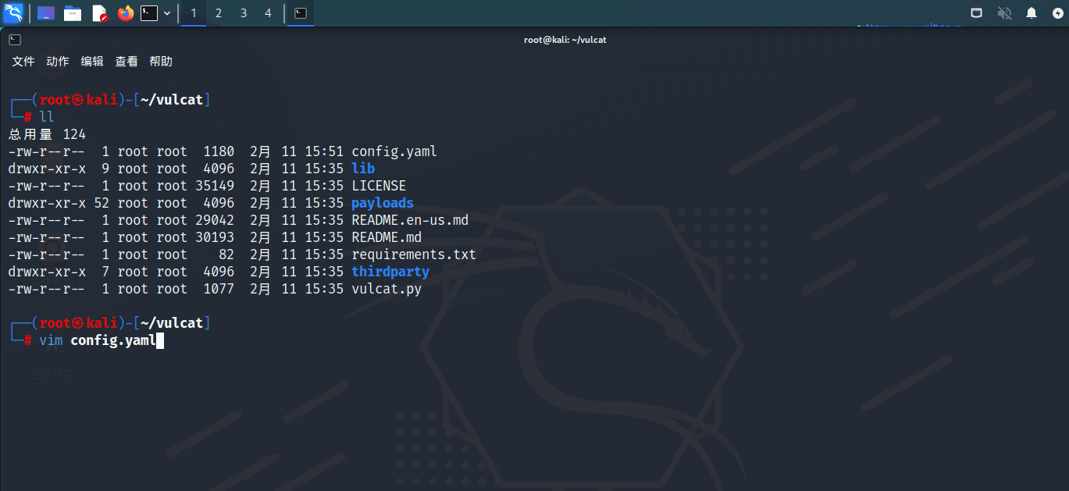This screenshot has width=1069, height=491.
Task: Open the terminal launcher in panel
Action: tap(149, 13)
